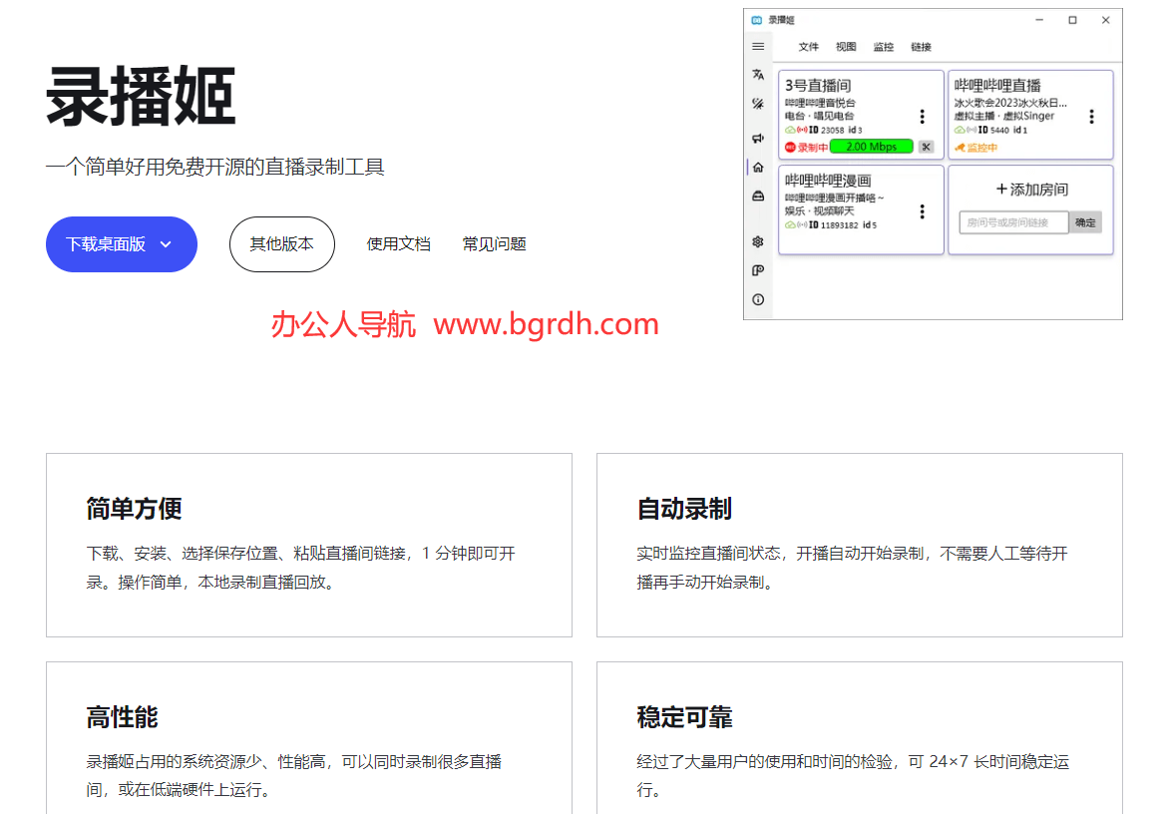Open the 常见问题 link

pyautogui.click(x=494, y=244)
